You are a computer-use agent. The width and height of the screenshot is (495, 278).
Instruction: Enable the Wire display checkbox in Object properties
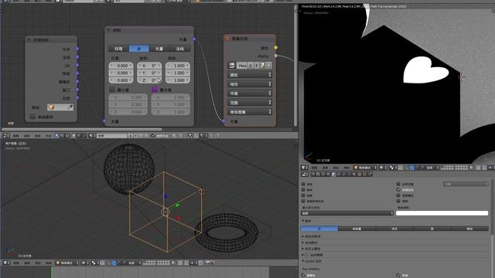tap(303, 195)
